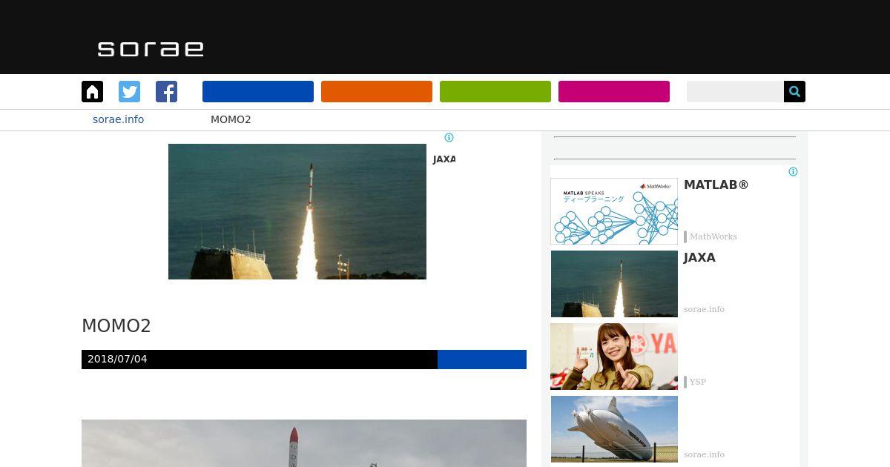Open the article's main rocket photo
890x467 pixels.
tap(304, 443)
